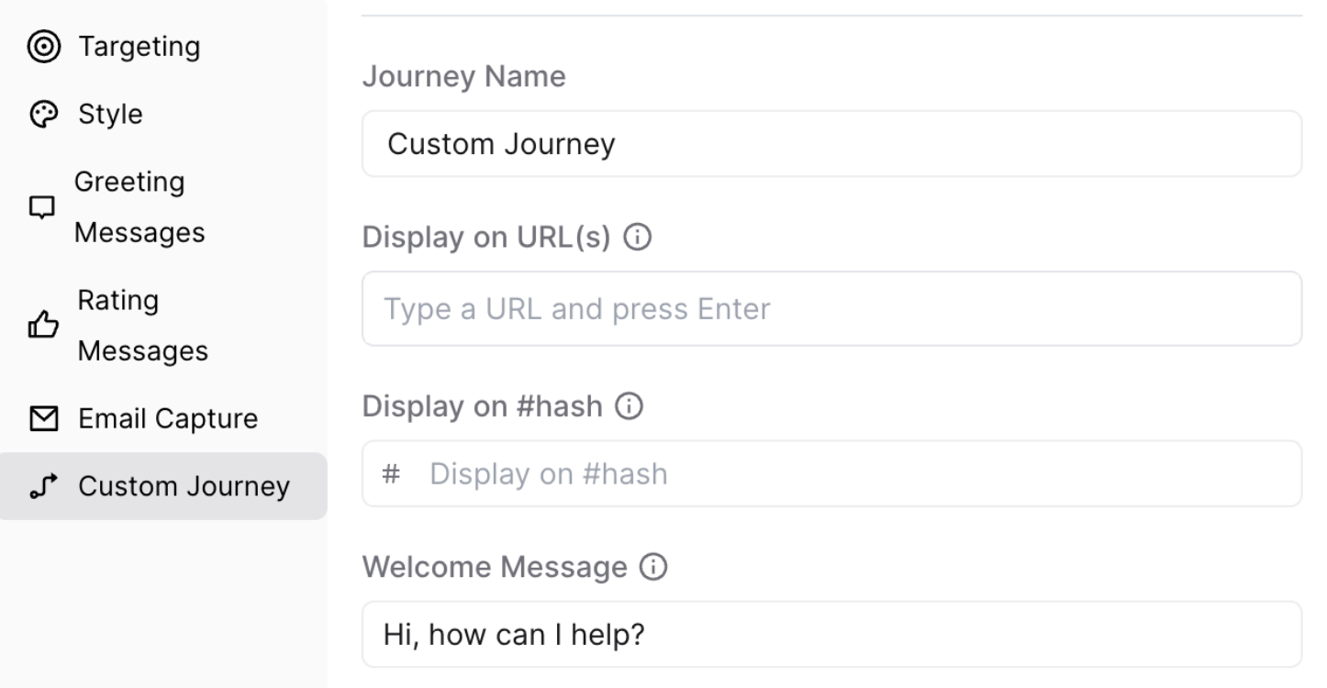Show info for Display on URL(s)

click(637, 238)
